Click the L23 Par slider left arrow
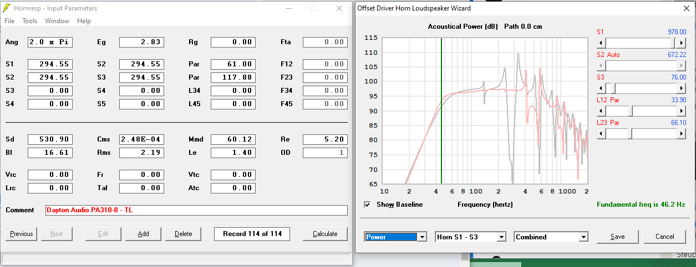 [601, 133]
